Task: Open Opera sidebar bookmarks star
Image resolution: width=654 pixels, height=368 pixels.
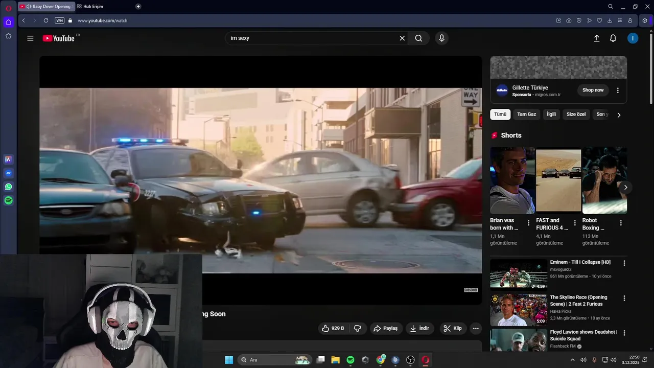Action: (x=8, y=36)
